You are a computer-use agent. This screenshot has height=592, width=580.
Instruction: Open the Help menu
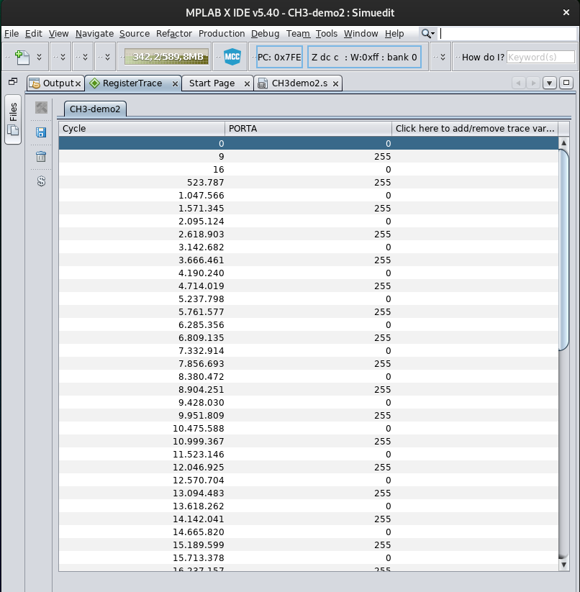point(394,34)
